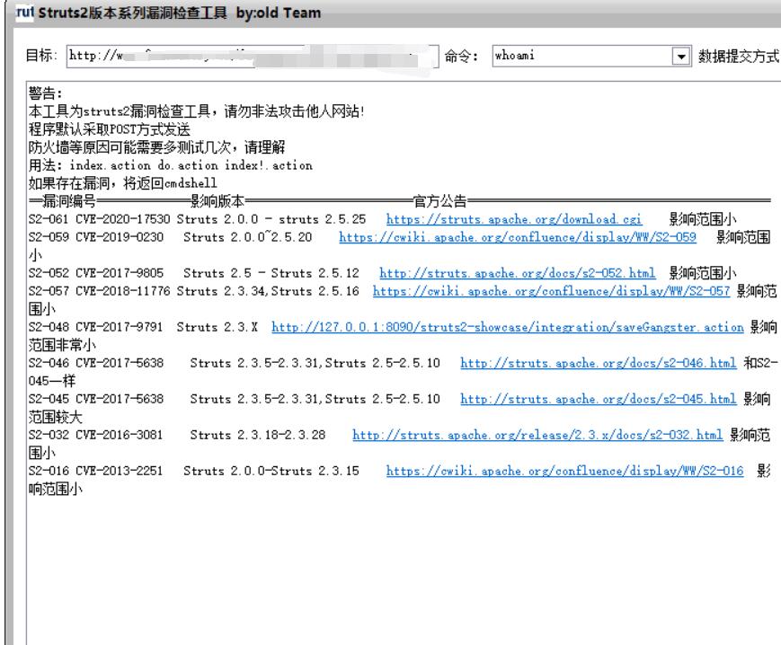Click the text 'S2-057 CVE-2018-11776'
The image size is (781, 645).
click(99, 291)
